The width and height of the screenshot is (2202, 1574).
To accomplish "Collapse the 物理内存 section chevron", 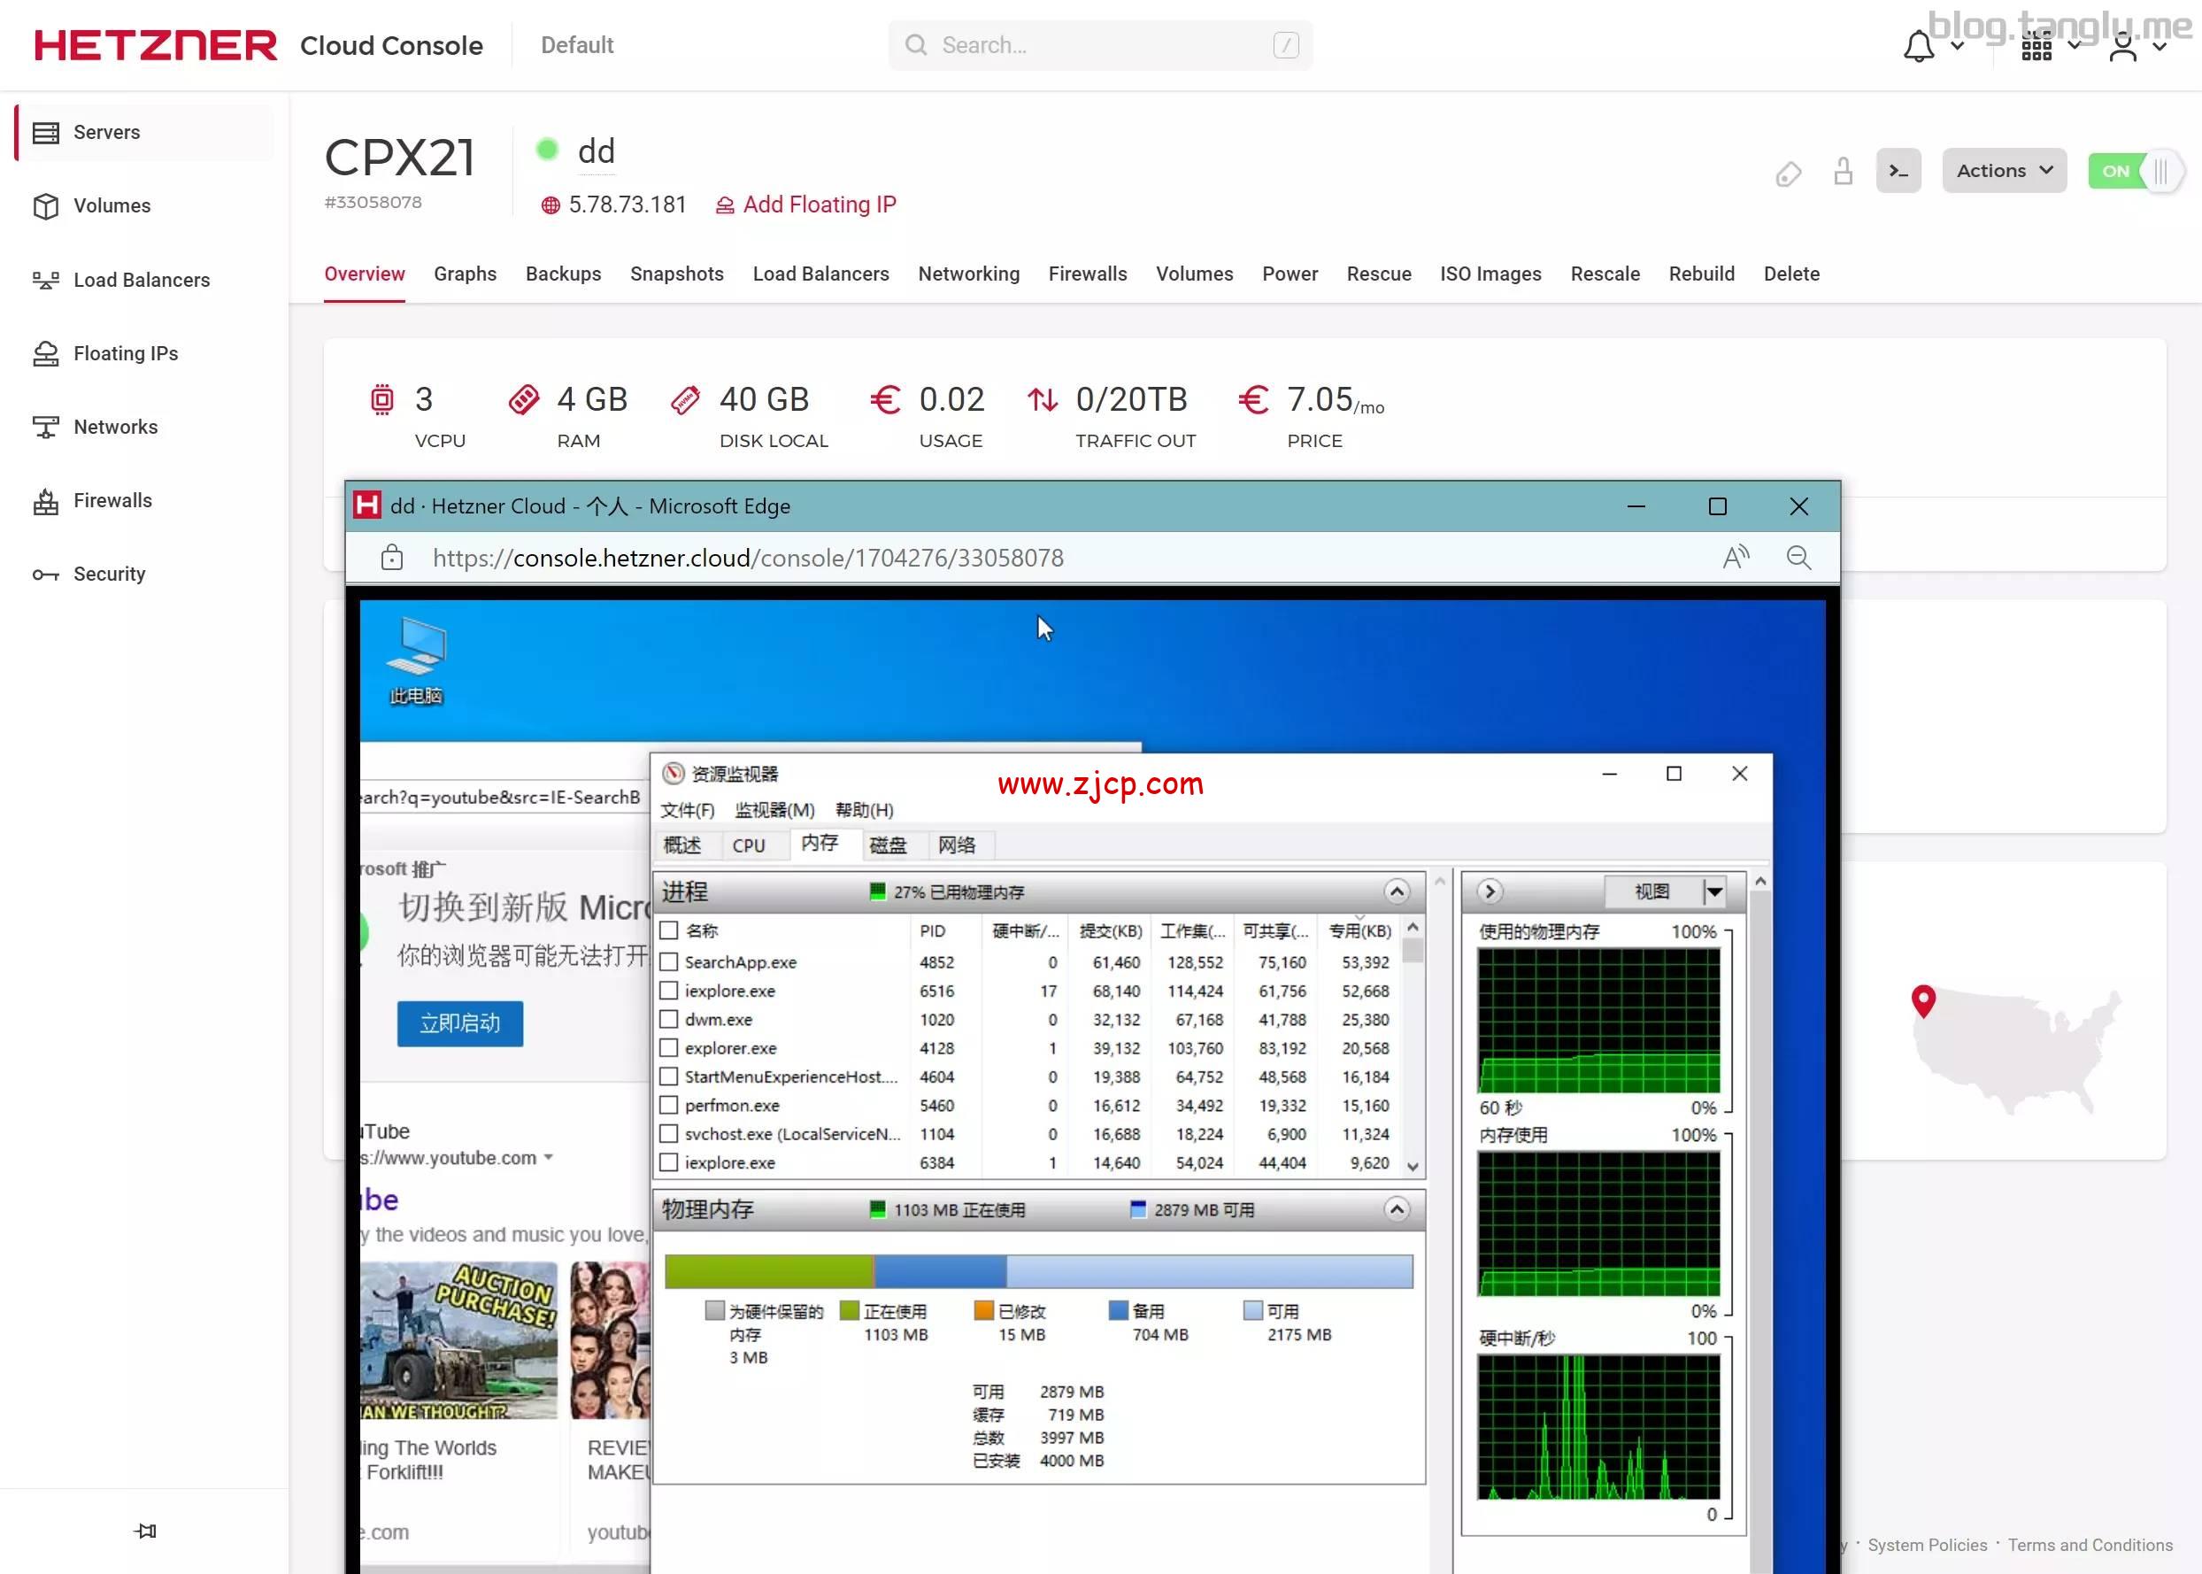I will pyautogui.click(x=1396, y=1208).
